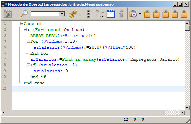Viewport: 191px width, 124px height.
Task: Open dropdown arrow beside Run icon
Action: tap(14, 14)
